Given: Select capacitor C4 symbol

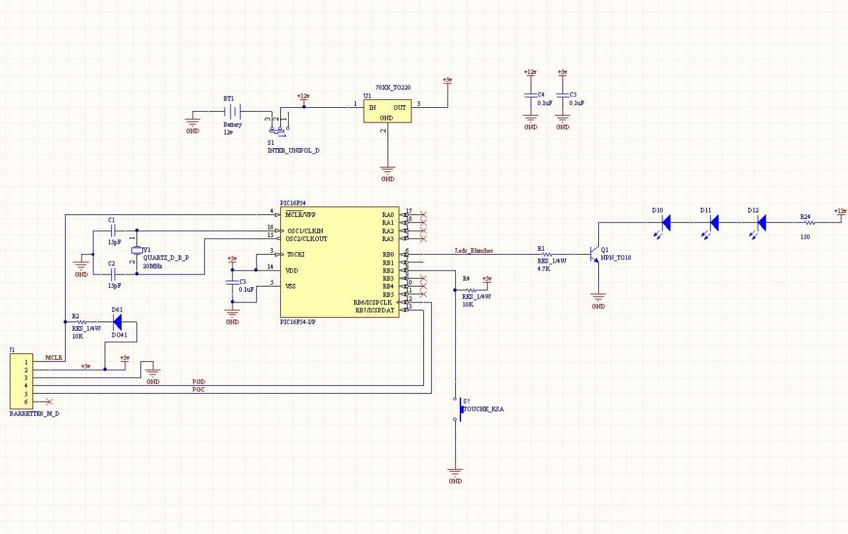Looking at the screenshot, I should click(530, 95).
